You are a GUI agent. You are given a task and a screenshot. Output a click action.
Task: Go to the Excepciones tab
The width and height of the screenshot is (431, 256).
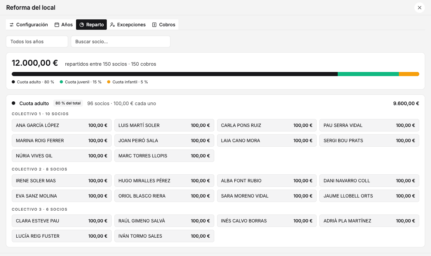(128, 25)
